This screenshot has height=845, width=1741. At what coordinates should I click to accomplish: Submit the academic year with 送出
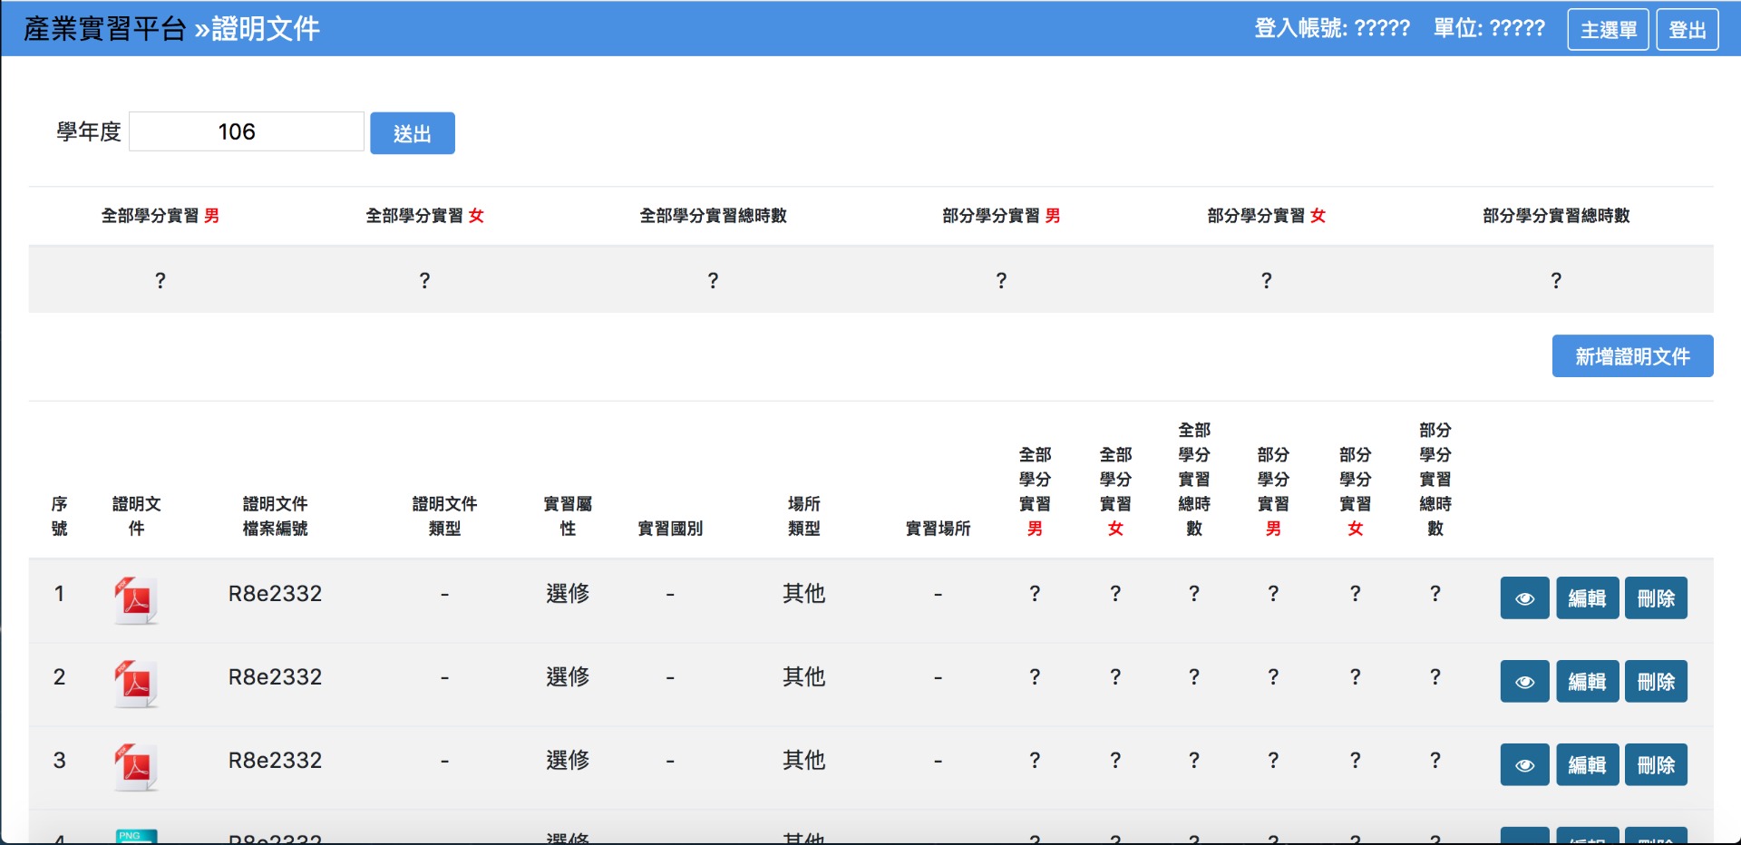[412, 133]
